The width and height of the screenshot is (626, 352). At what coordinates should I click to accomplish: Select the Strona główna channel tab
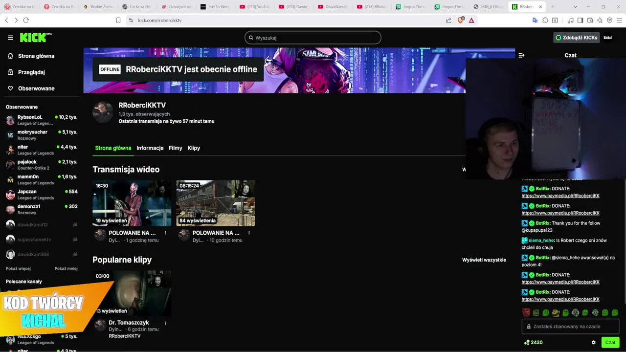click(113, 148)
